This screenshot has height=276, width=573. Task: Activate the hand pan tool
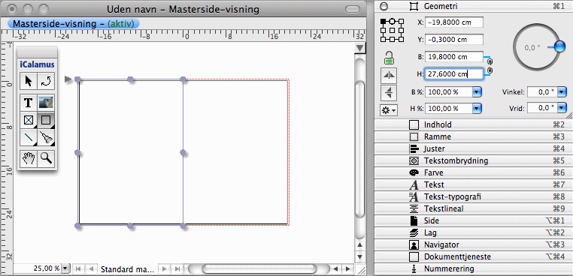pyautogui.click(x=28, y=158)
